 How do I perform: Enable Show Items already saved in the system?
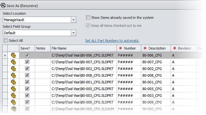88,18
